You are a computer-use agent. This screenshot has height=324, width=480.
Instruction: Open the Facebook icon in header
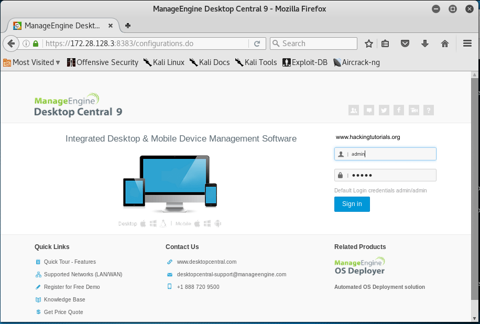coord(399,110)
